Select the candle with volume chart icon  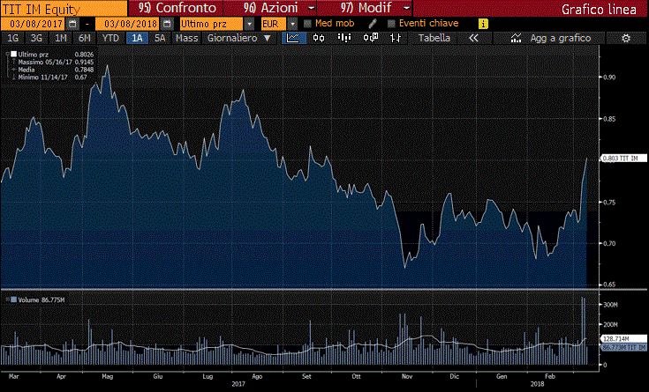[371, 38]
